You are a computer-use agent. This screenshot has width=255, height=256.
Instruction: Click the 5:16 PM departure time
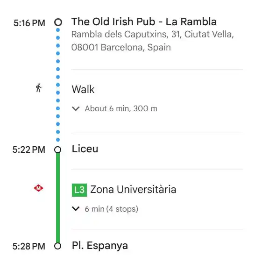pos(29,23)
